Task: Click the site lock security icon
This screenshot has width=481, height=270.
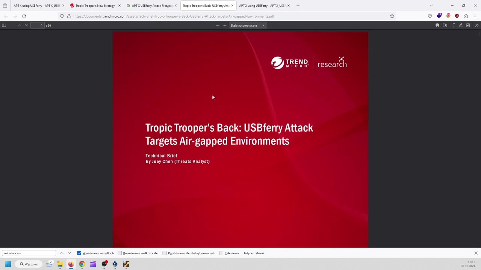Action: (x=69, y=16)
